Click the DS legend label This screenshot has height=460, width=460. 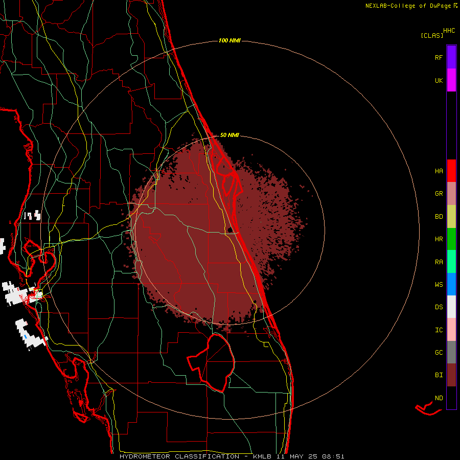click(439, 307)
